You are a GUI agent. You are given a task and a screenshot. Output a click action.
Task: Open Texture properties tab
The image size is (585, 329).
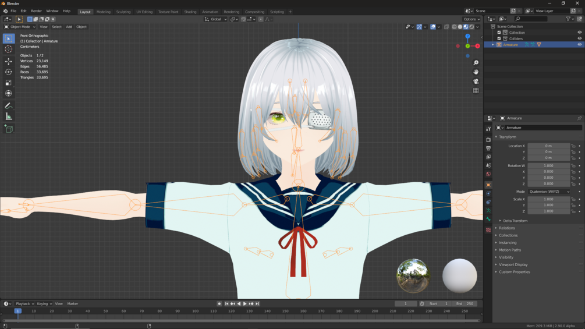488,230
